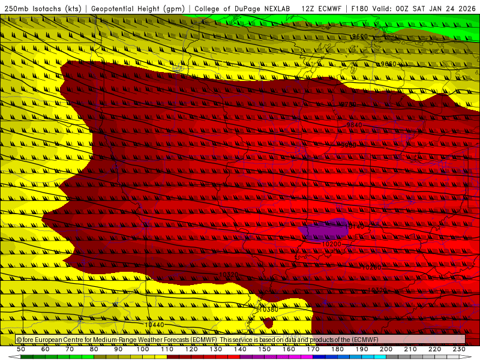Click the 80 label on the color scale

click(x=94, y=349)
